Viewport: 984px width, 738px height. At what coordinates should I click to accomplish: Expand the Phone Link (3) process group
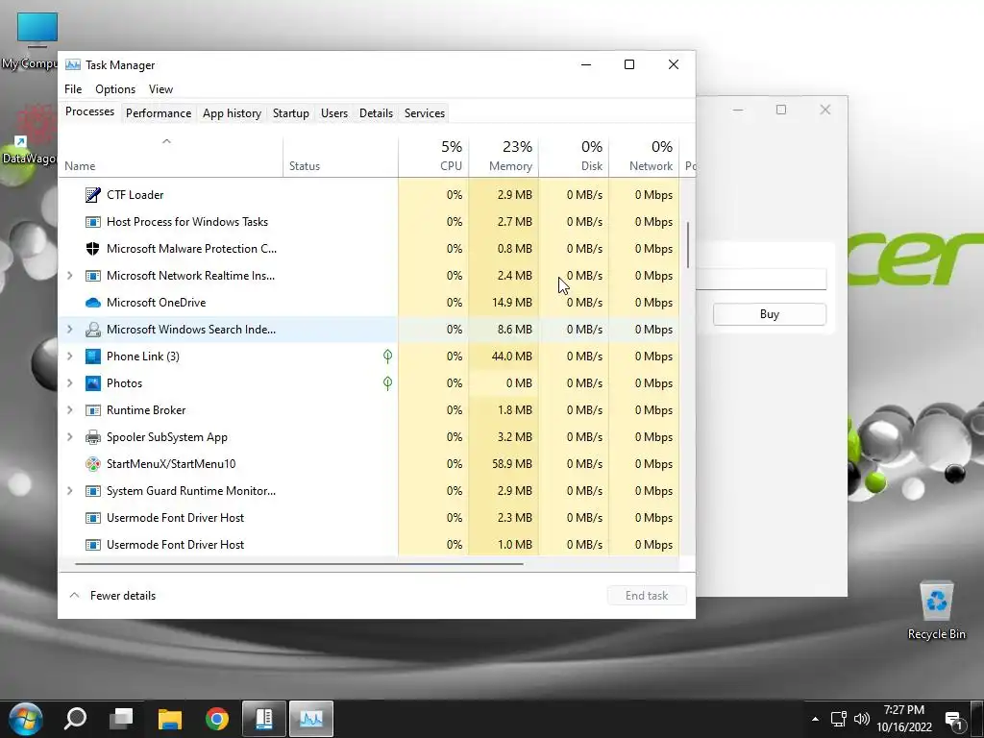[x=69, y=357]
